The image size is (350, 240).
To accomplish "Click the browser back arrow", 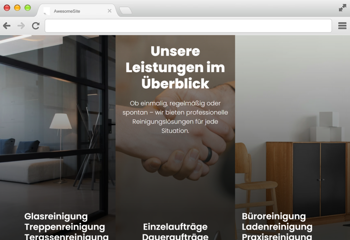I will coord(7,26).
